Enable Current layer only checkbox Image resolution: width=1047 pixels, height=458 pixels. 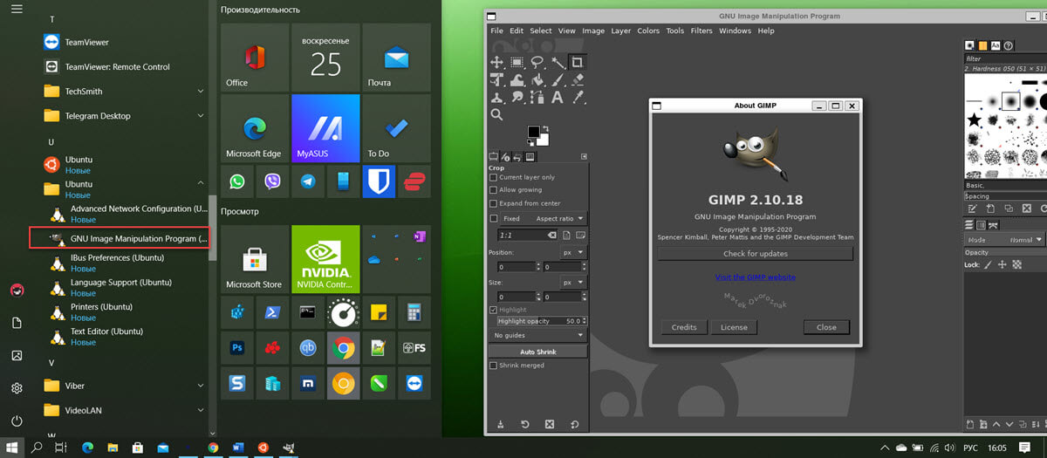click(494, 177)
